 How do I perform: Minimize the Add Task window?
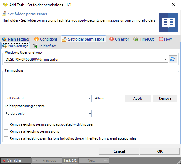tap(146, 5)
